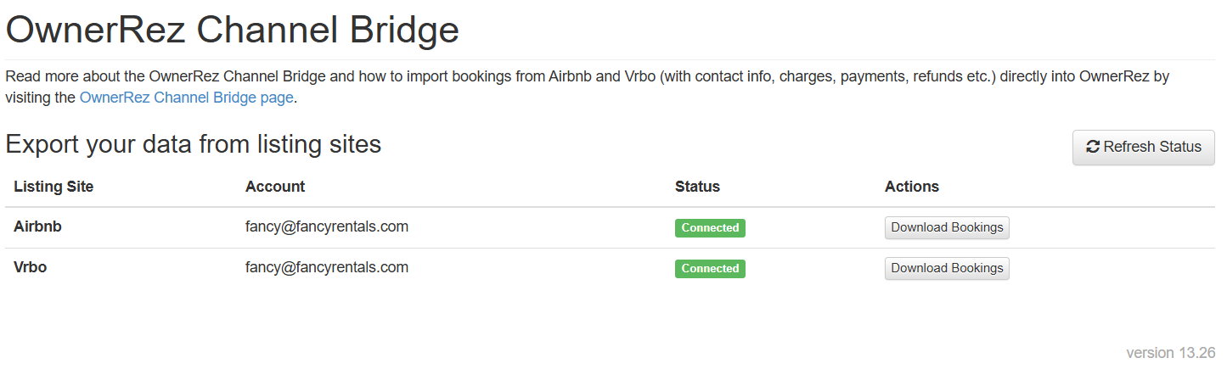
Task: Click the Airbnb row account email
Action: 326,226
